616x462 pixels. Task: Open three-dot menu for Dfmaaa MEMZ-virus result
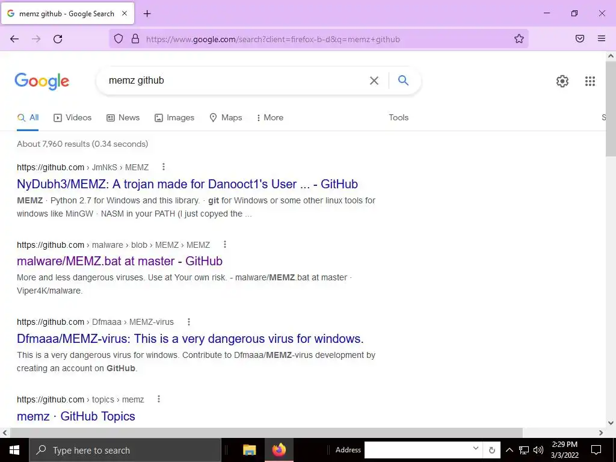pos(188,322)
